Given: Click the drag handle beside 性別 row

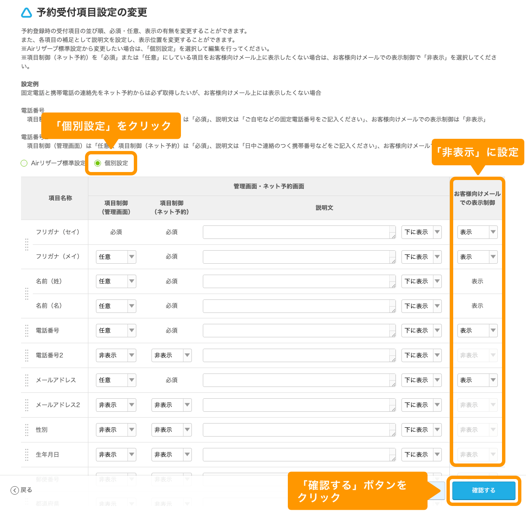Looking at the screenshot, I should pyautogui.click(x=27, y=430).
